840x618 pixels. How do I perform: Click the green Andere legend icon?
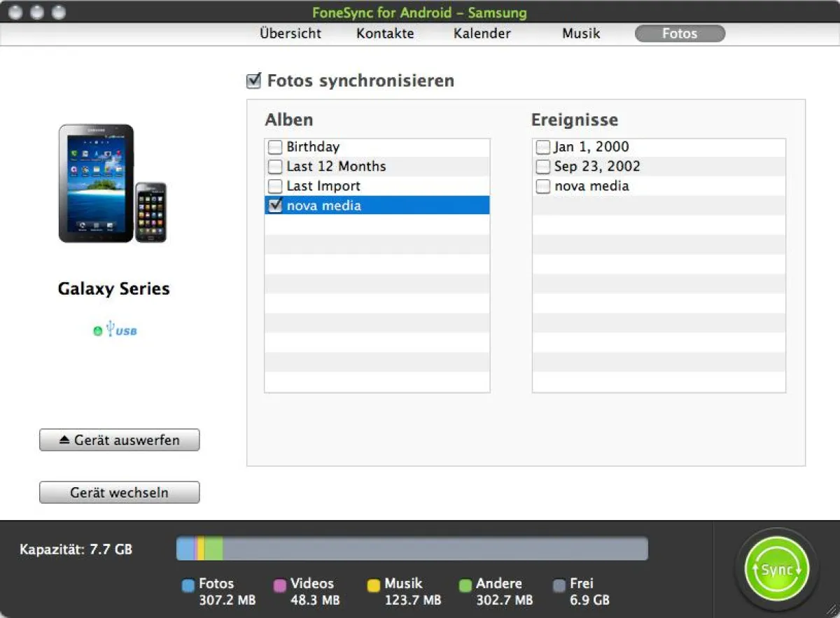coord(466,584)
